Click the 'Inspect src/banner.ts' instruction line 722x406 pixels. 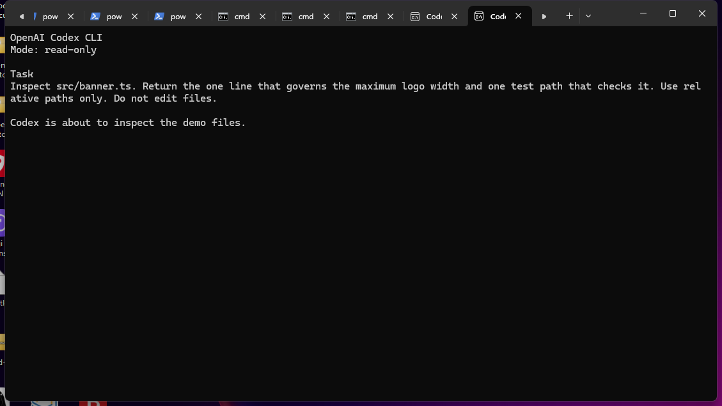click(x=356, y=86)
